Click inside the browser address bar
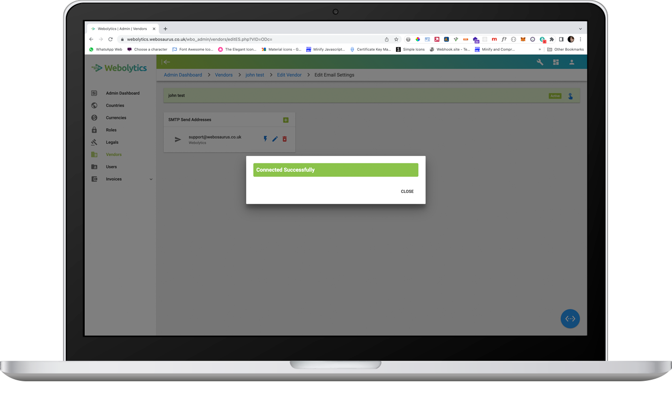 [x=228, y=39]
